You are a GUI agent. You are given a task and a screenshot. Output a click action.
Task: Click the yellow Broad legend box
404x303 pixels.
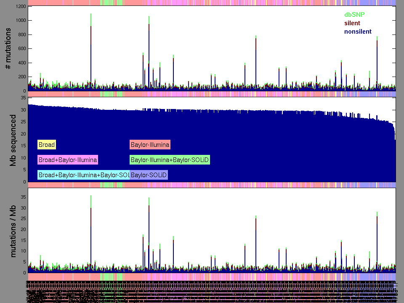(46, 145)
